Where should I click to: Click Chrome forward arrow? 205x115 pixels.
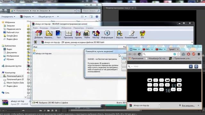(135, 54)
